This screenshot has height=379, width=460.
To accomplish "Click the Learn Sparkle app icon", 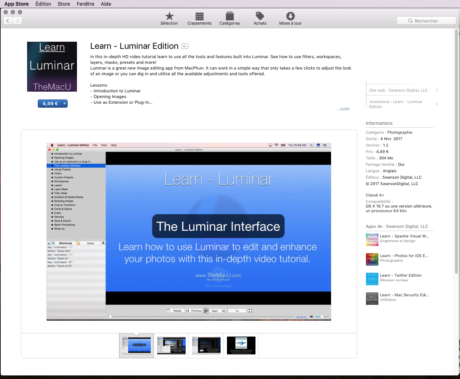I will (372, 240).
